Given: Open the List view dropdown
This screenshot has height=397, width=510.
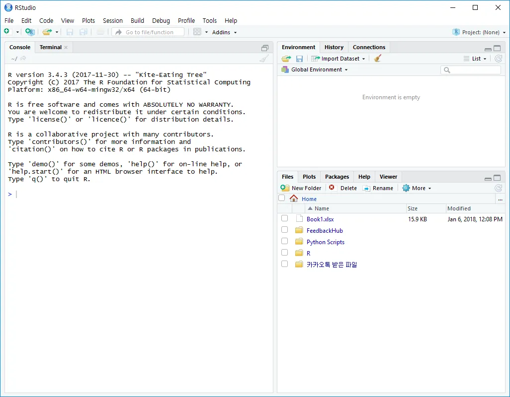Looking at the screenshot, I should click(475, 59).
